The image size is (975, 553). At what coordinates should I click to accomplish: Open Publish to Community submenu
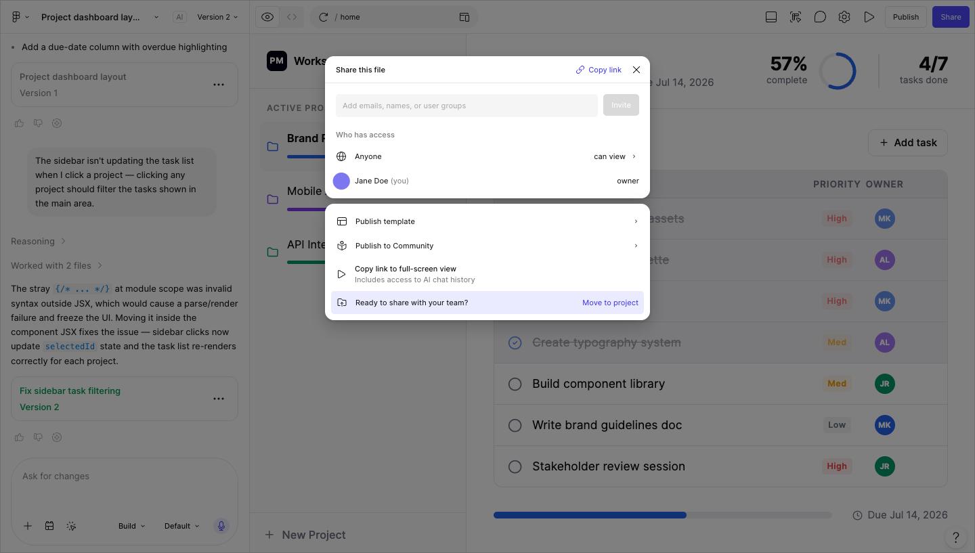[x=487, y=246]
